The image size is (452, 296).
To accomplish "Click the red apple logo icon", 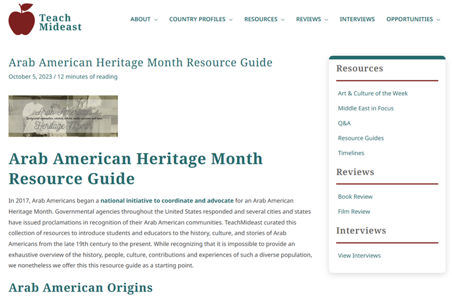I will 21,19.
